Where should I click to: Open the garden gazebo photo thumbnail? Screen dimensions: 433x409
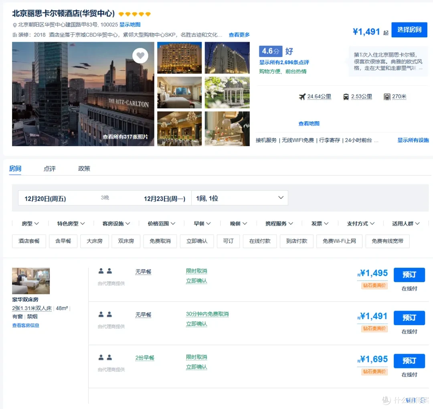coord(227,92)
